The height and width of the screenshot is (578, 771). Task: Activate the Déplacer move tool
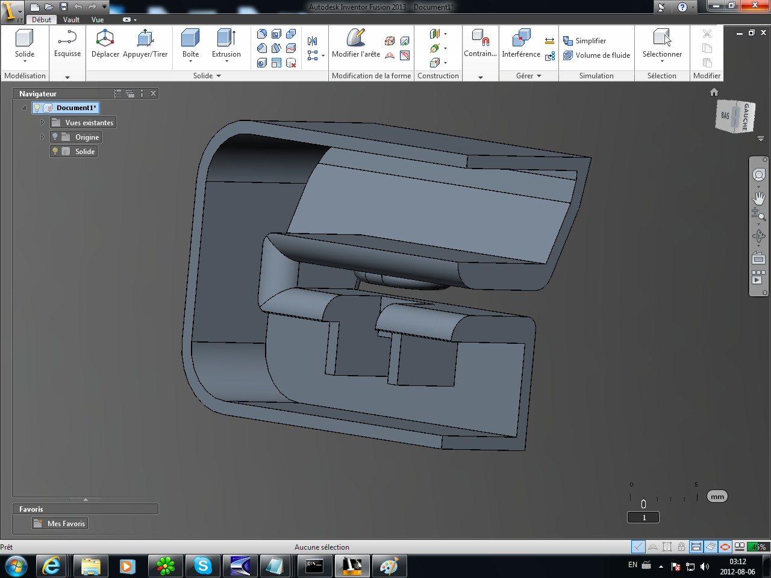105,43
